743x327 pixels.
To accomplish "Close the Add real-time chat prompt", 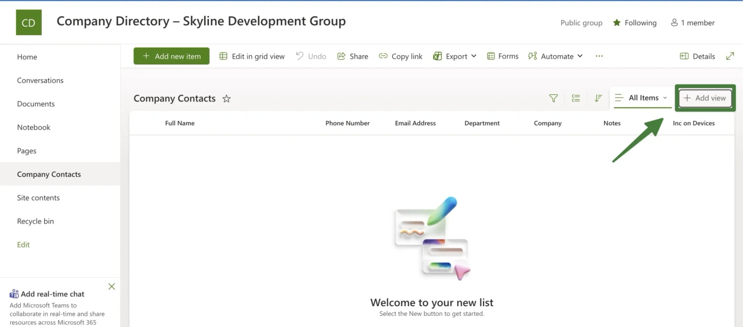I will point(111,286).
